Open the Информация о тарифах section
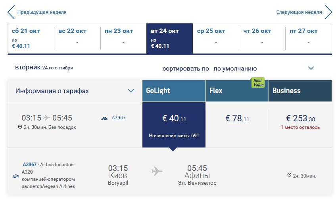 (52, 91)
